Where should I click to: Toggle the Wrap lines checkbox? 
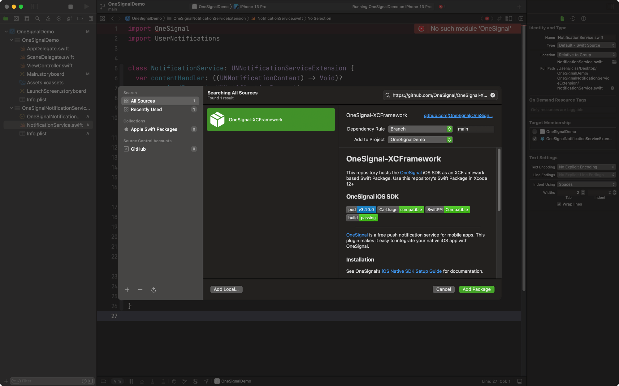tap(559, 204)
